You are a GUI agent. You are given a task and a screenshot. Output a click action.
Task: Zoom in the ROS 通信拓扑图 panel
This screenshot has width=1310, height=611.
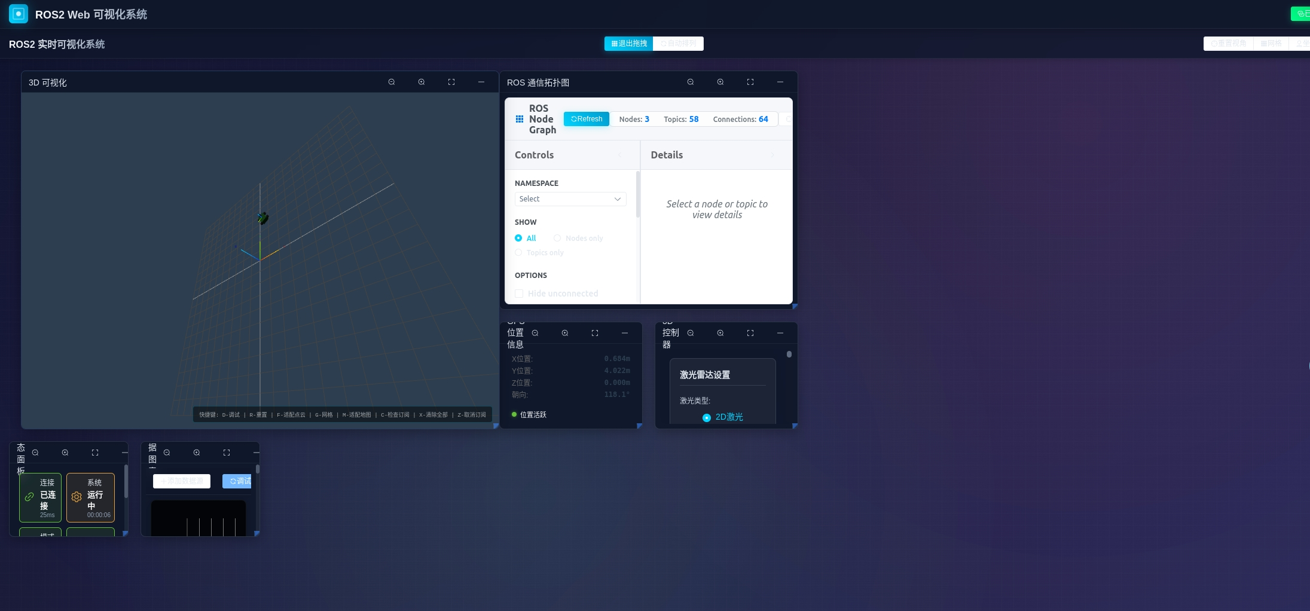point(720,82)
